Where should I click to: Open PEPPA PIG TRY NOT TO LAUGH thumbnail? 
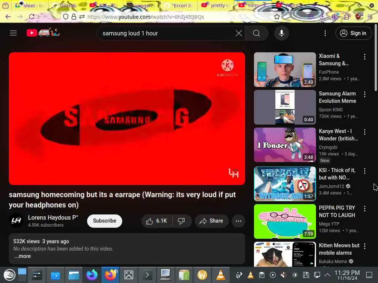(285, 221)
